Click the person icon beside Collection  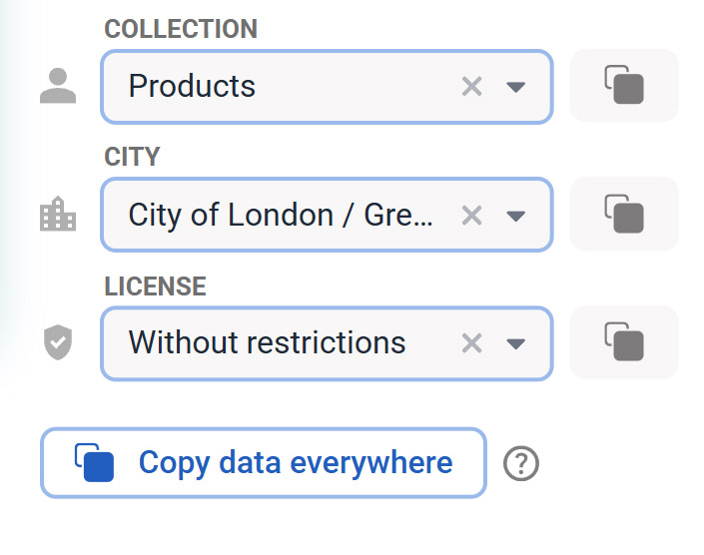point(58,86)
